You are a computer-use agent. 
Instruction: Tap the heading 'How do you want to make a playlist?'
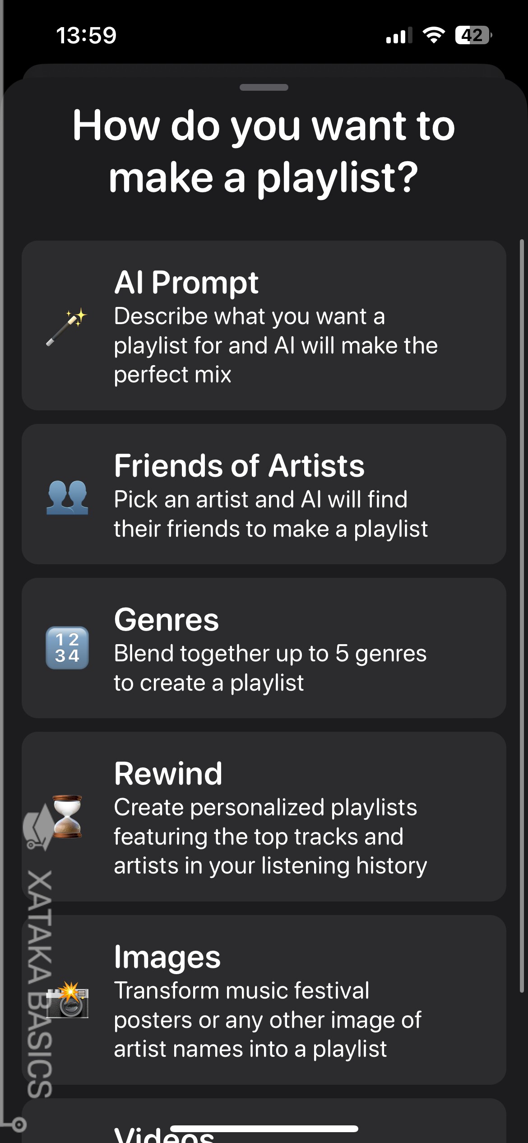click(264, 151)
